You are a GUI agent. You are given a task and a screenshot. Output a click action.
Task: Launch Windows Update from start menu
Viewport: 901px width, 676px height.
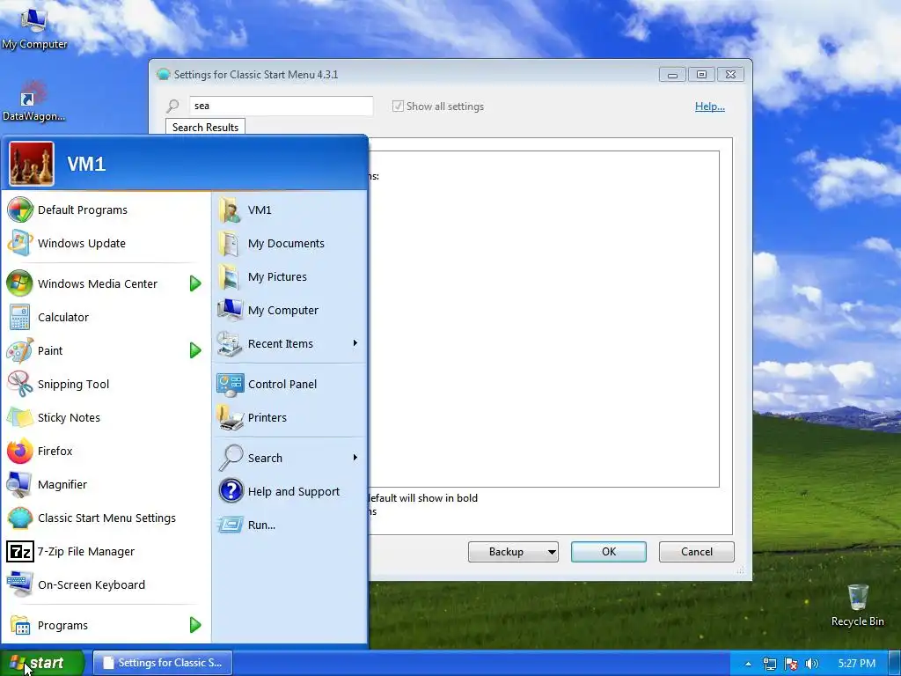(x=19, y=243)
